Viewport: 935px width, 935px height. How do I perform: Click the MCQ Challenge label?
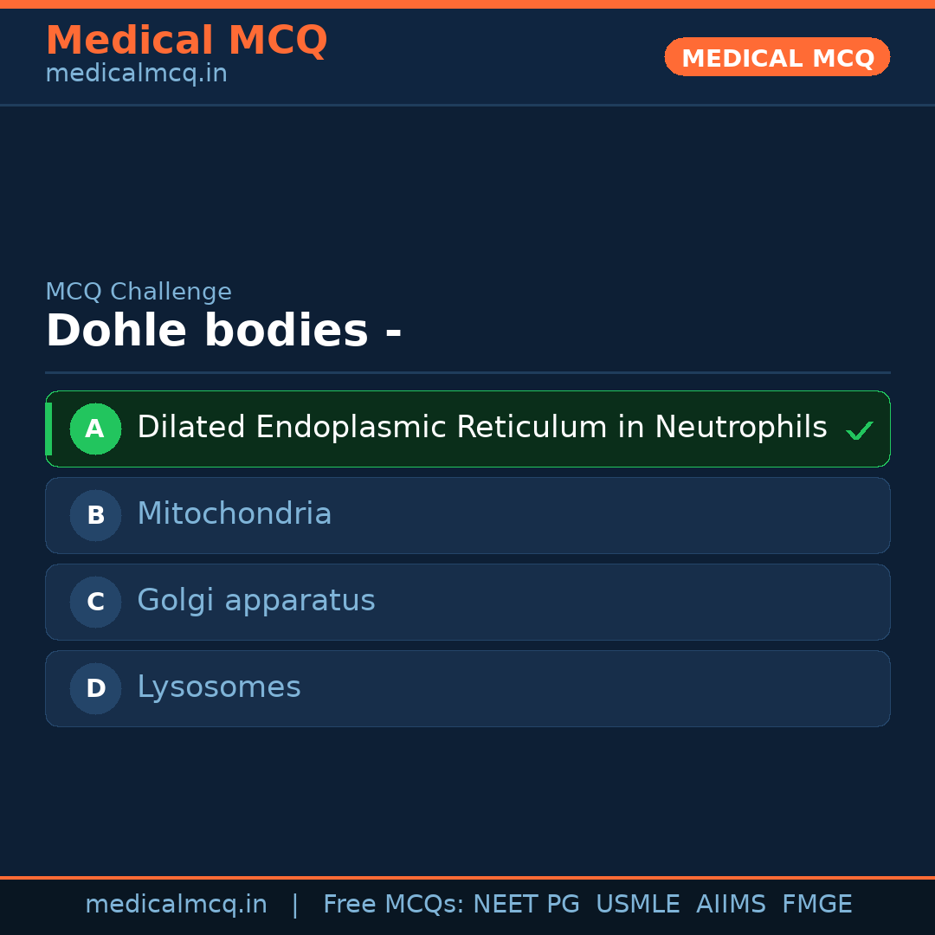tap(139, 292)
